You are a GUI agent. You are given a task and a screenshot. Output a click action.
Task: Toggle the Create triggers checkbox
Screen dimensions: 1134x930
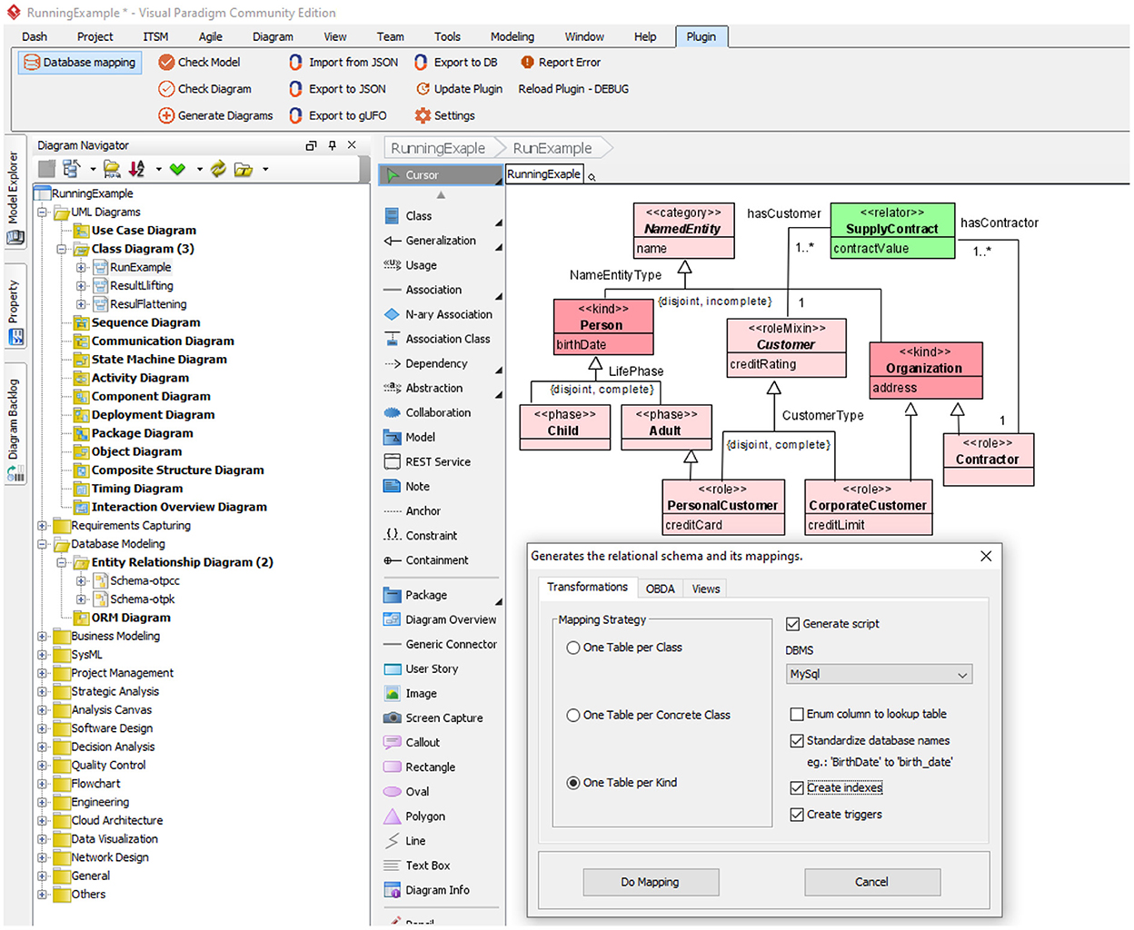[x=797, y=815]
